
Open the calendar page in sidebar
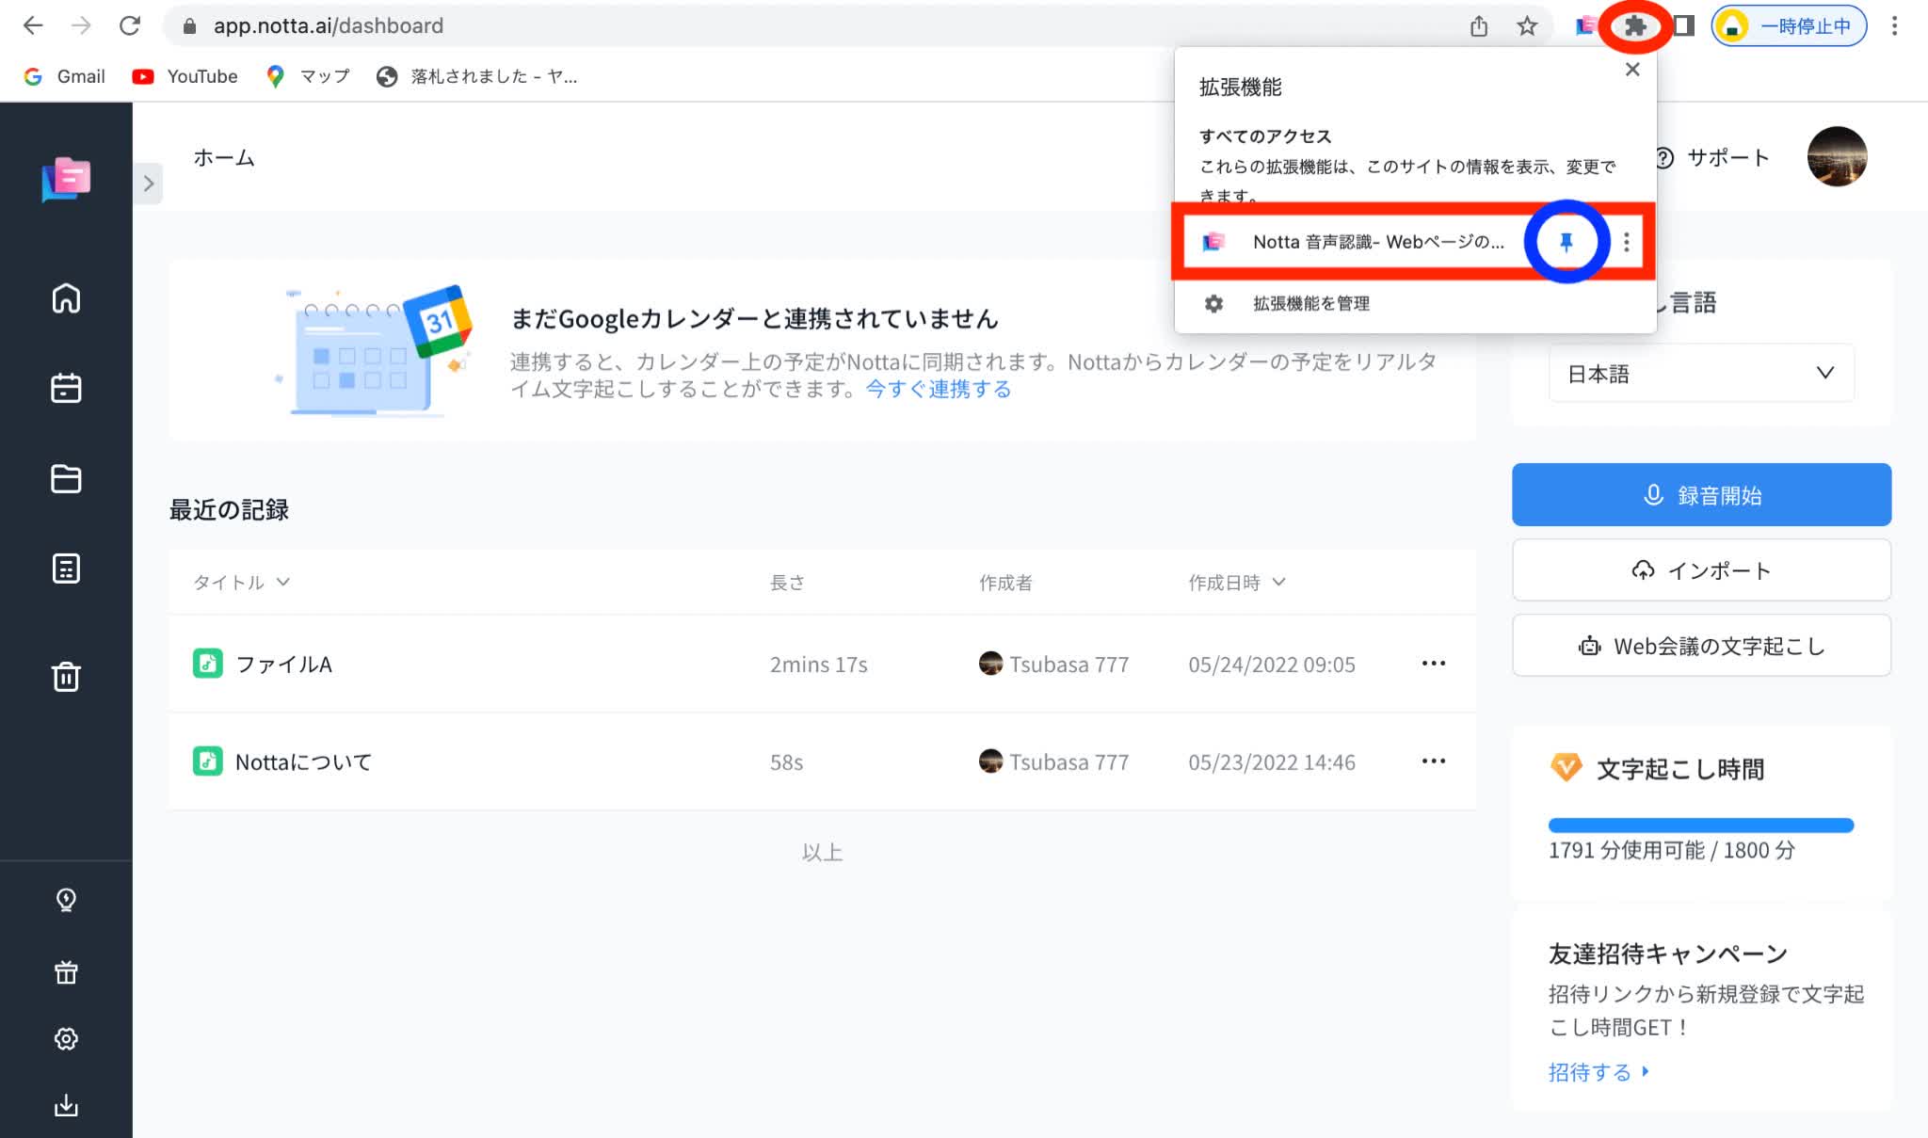pyautogui.click(x=66, y=388)
